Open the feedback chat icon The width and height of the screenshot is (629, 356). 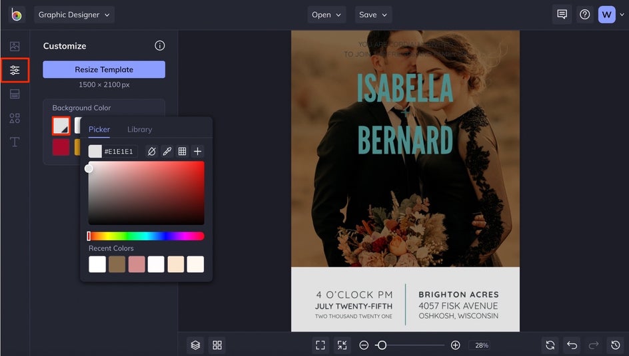click(562, 15)
